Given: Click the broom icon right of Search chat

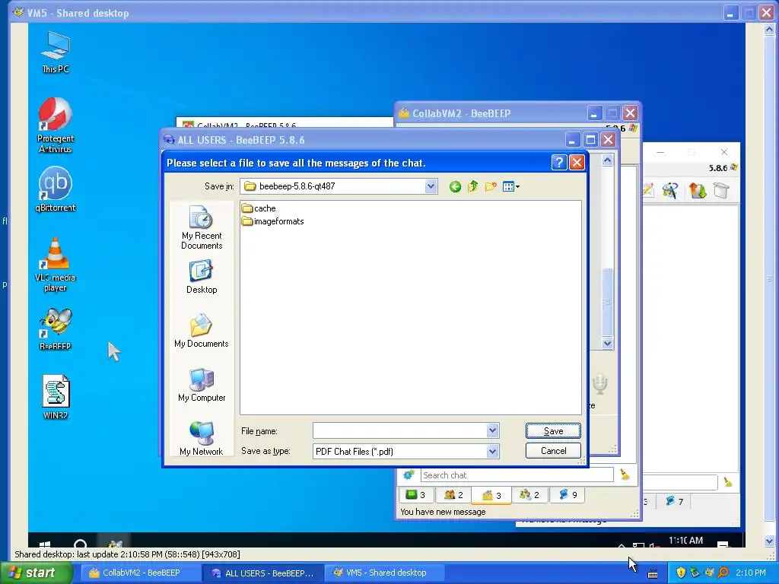Looking at the screenshot, I should (625, 475).
